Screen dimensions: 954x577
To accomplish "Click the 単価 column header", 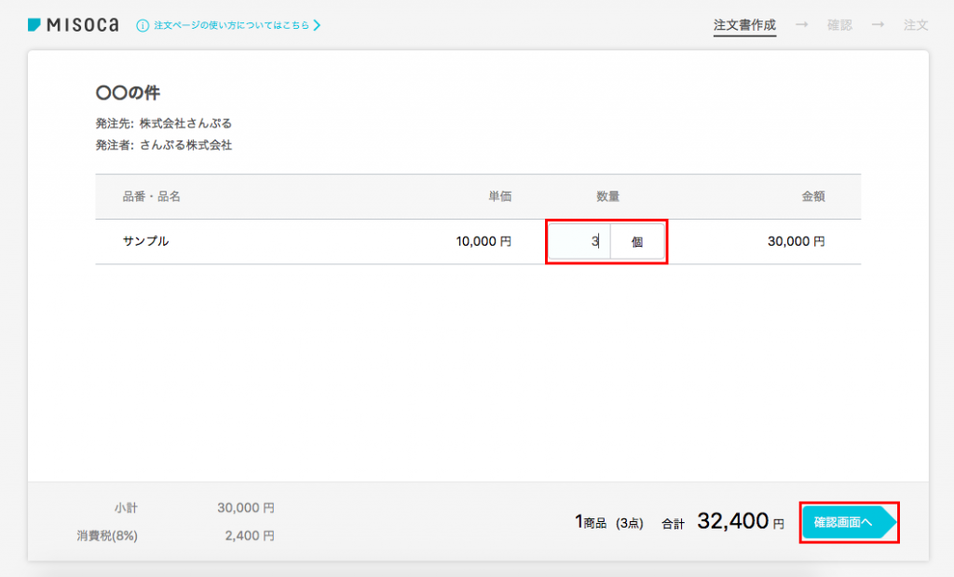I will (500, 196).
